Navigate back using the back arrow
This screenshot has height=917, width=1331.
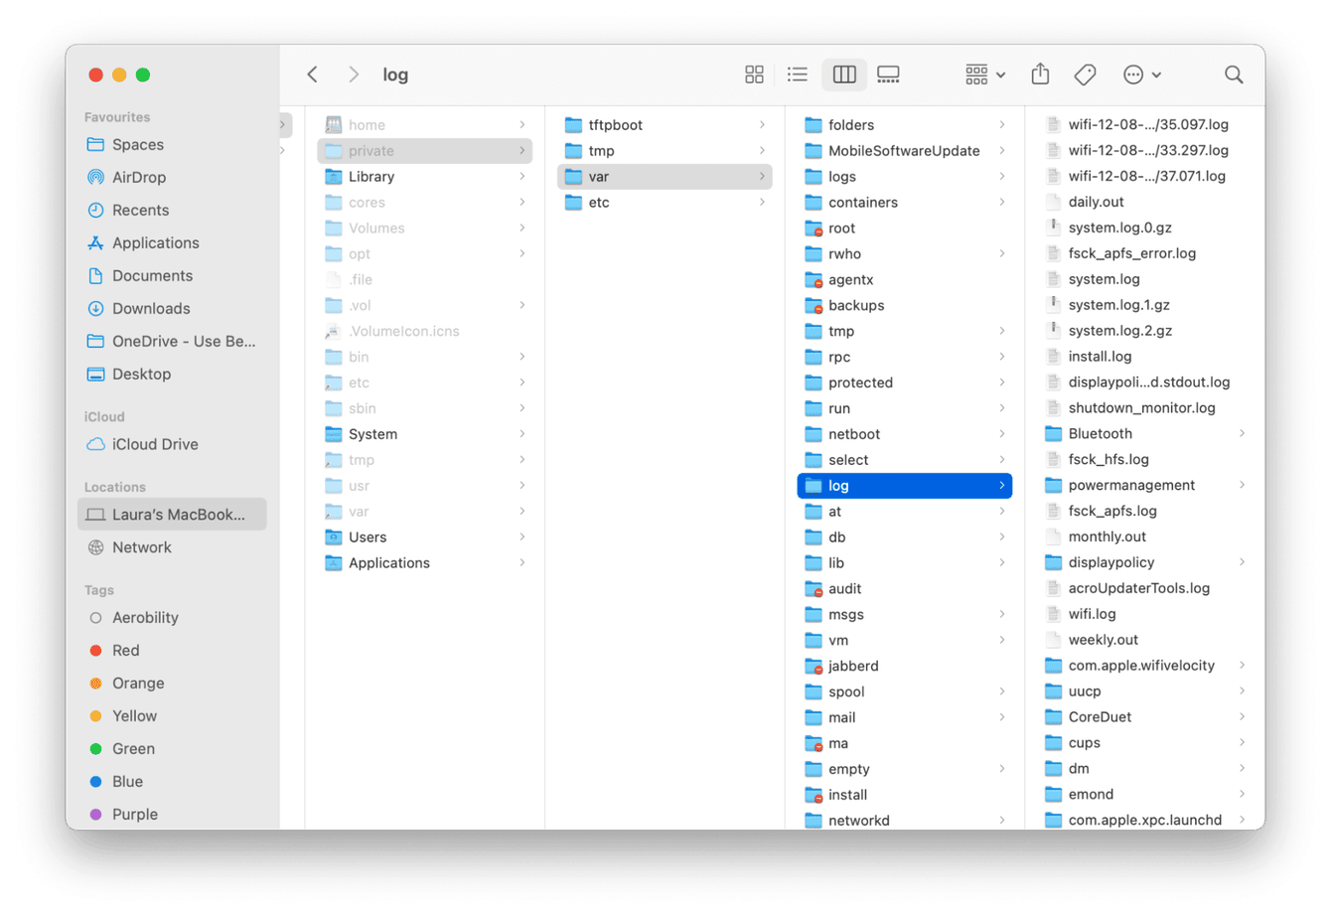click(x=312, y=74)
